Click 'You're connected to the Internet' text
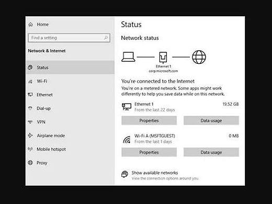The width and height of the screenshot is (272, 204). (x=158, y=81)
